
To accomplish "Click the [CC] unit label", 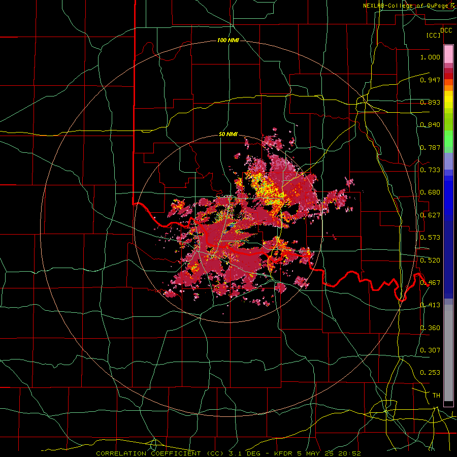I will click(434, 36).
